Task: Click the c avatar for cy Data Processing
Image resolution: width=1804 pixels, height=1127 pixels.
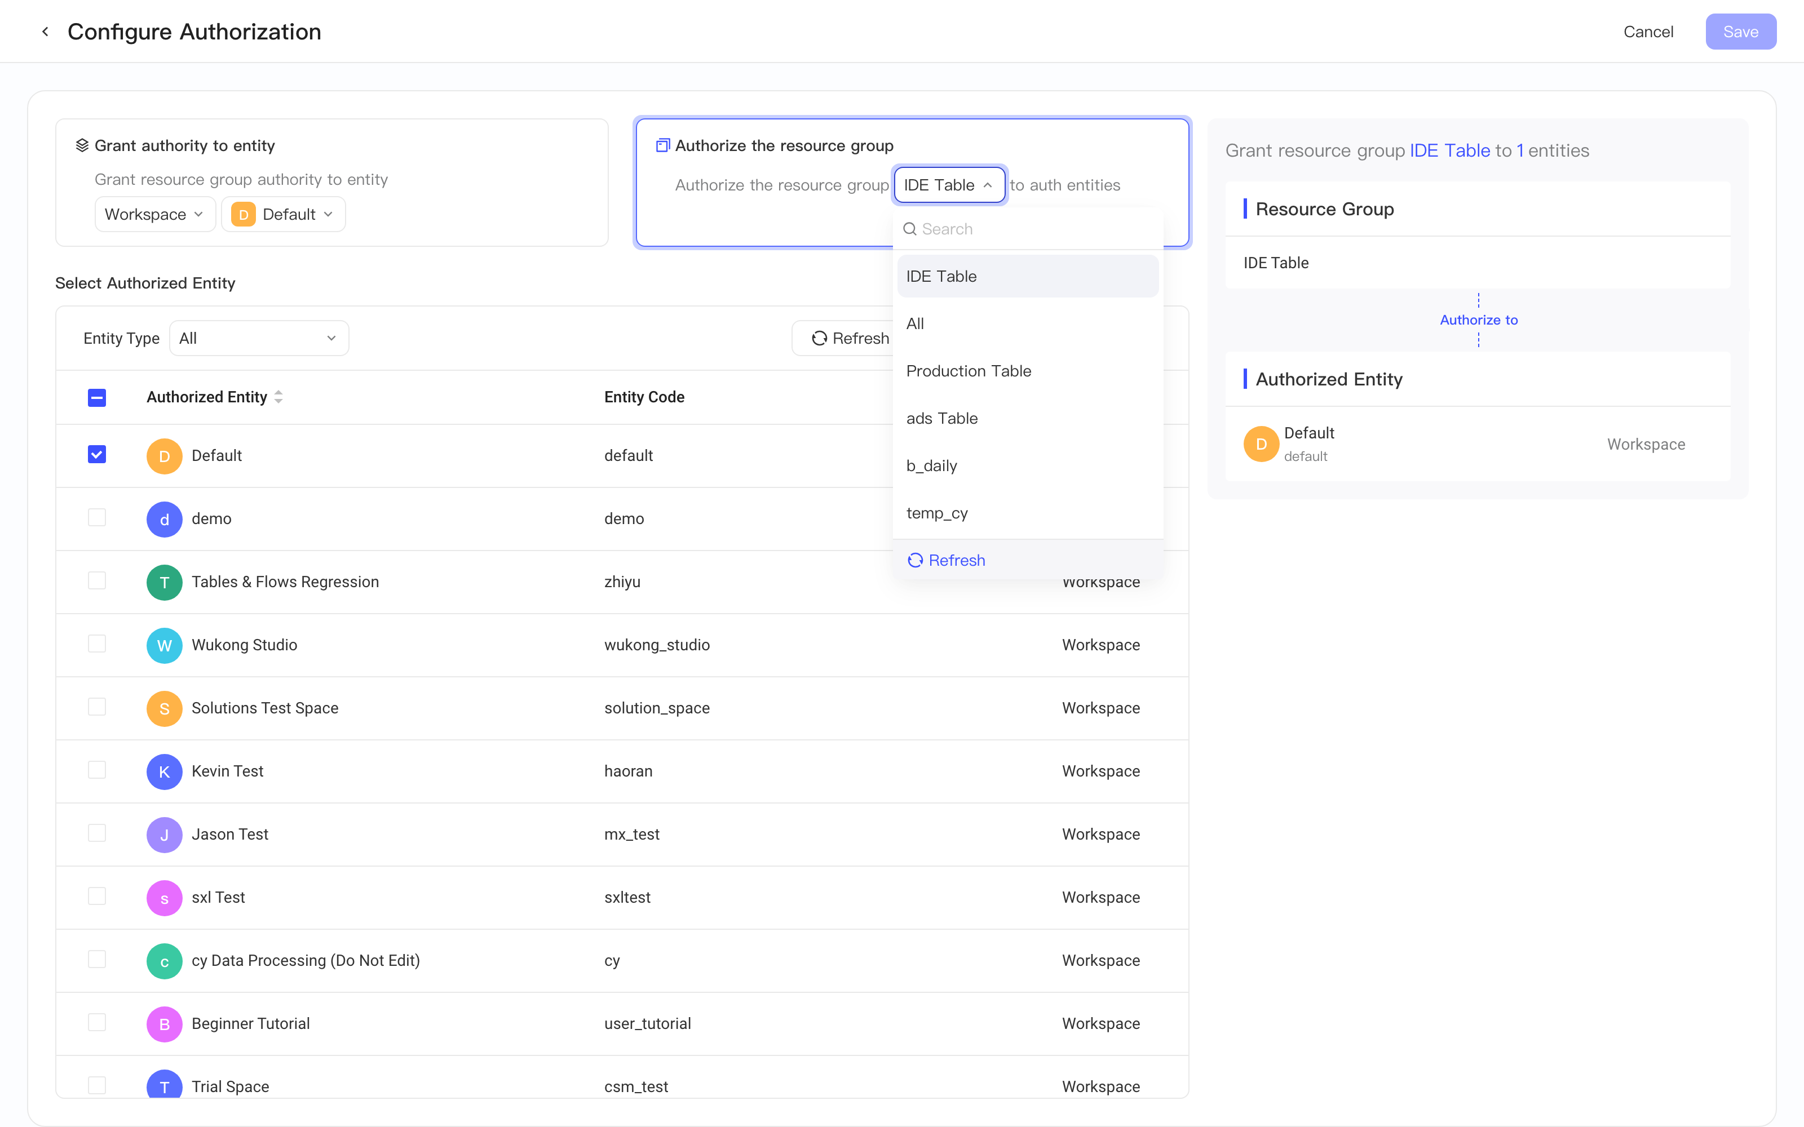Action: tap(164, 961)
